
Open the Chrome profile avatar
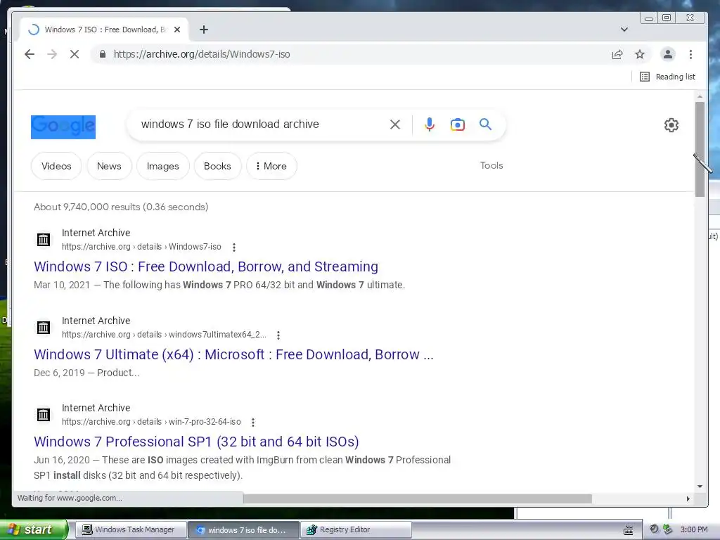point(668,54)
